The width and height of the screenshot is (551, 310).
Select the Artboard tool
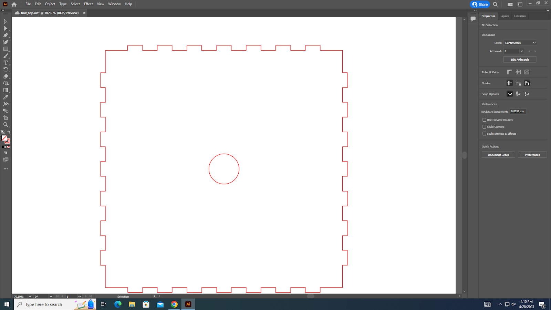pos(6,118)
